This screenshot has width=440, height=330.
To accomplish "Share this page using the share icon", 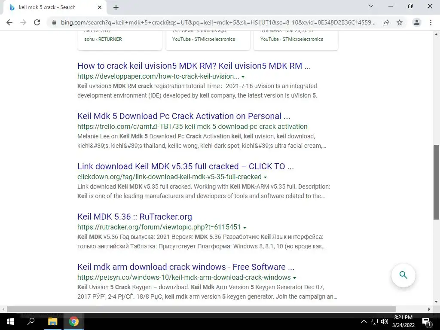I will (386, 22).
